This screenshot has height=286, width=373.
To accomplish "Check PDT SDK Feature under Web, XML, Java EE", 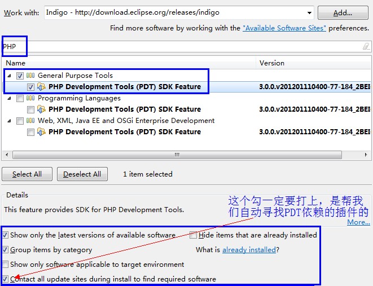I will click(30, 132).
